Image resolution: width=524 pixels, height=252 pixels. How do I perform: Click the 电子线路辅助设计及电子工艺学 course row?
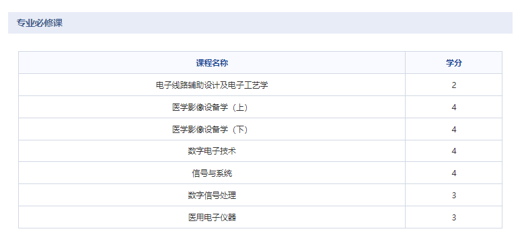click(x=260, y=85)
